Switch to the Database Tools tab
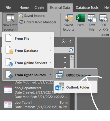The height and width of the screenshot is (121, 110). point(87,8)
